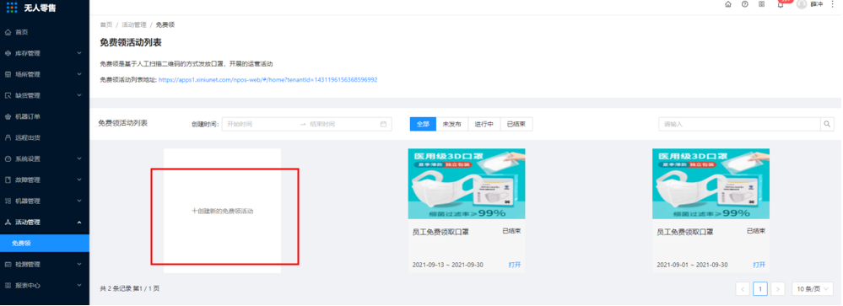Click the 库存管理 icon in the sidebar

click(x=8, y=53)
